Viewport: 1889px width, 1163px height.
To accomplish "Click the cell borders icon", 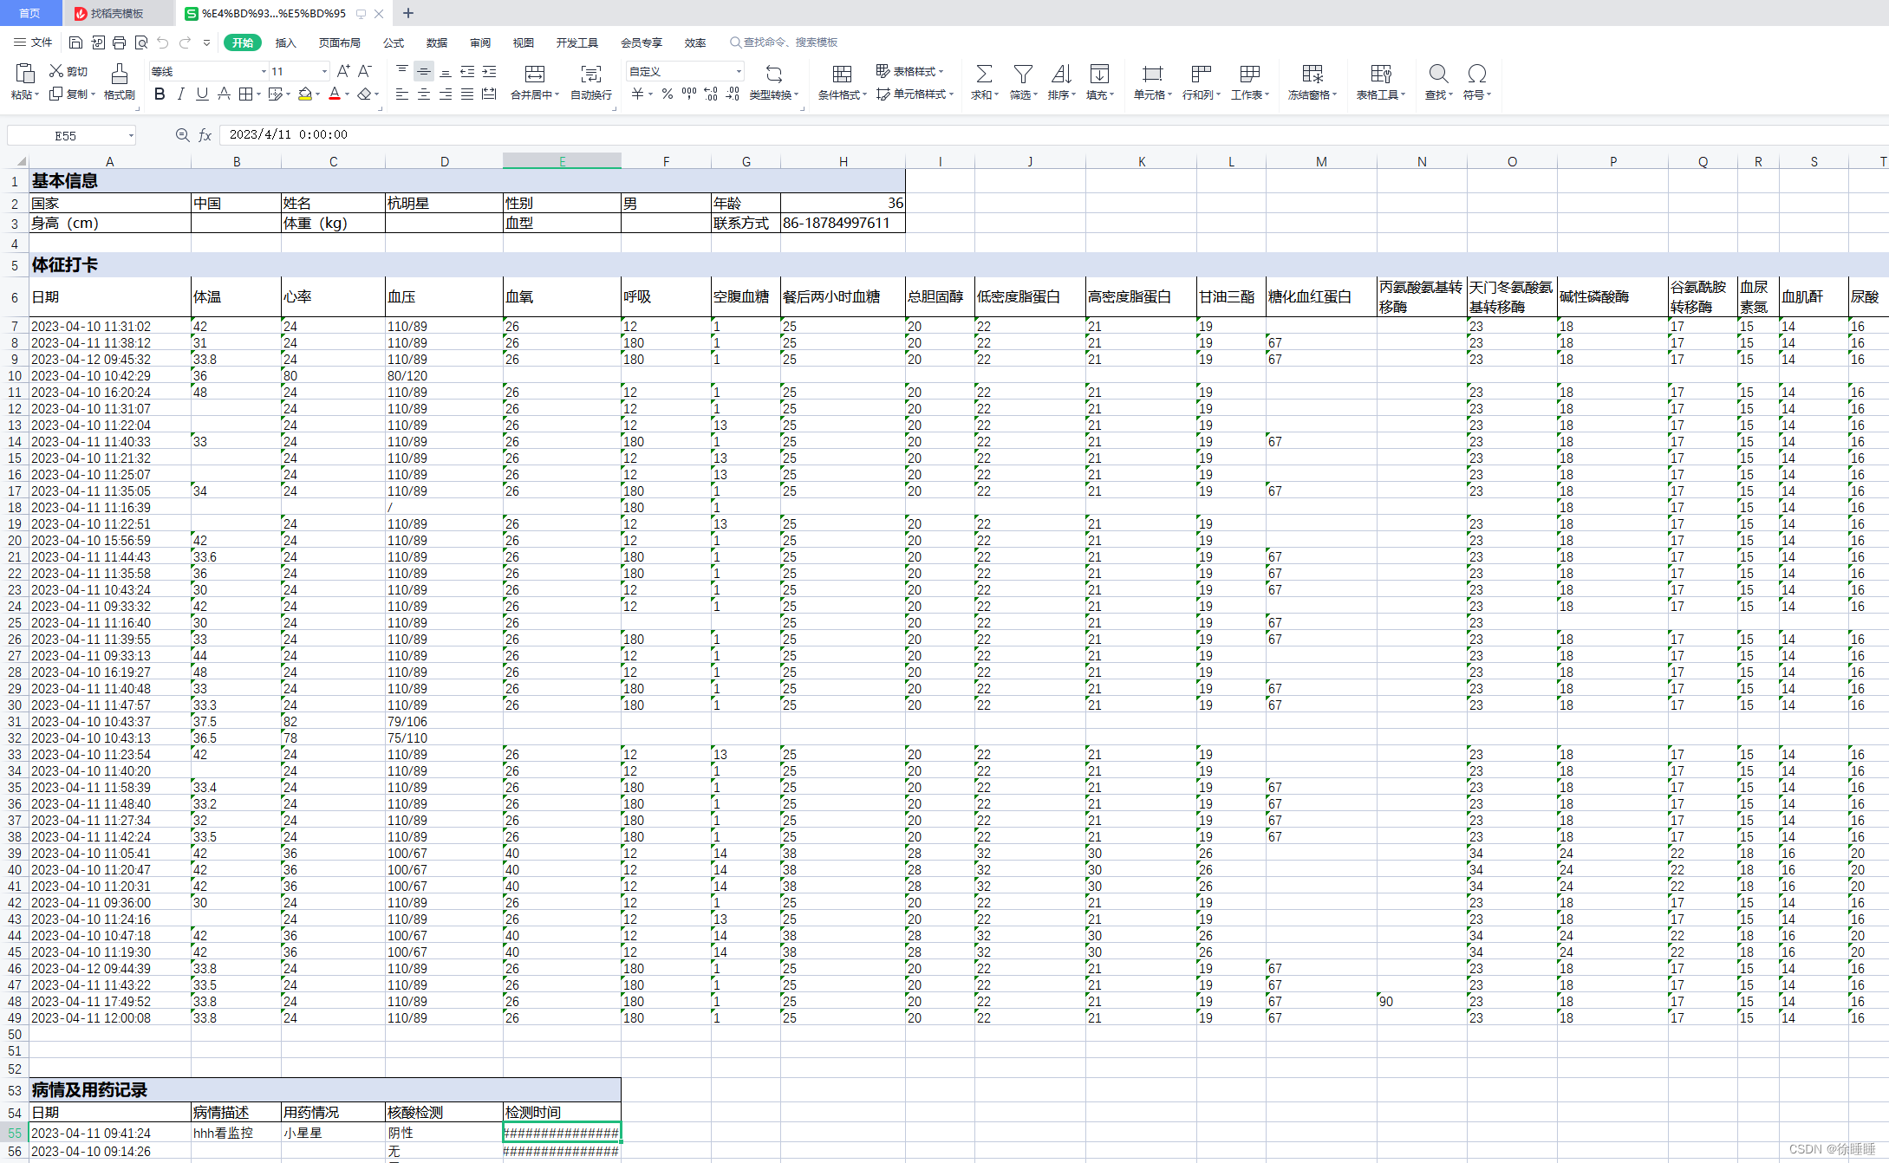I will [246, 94].
